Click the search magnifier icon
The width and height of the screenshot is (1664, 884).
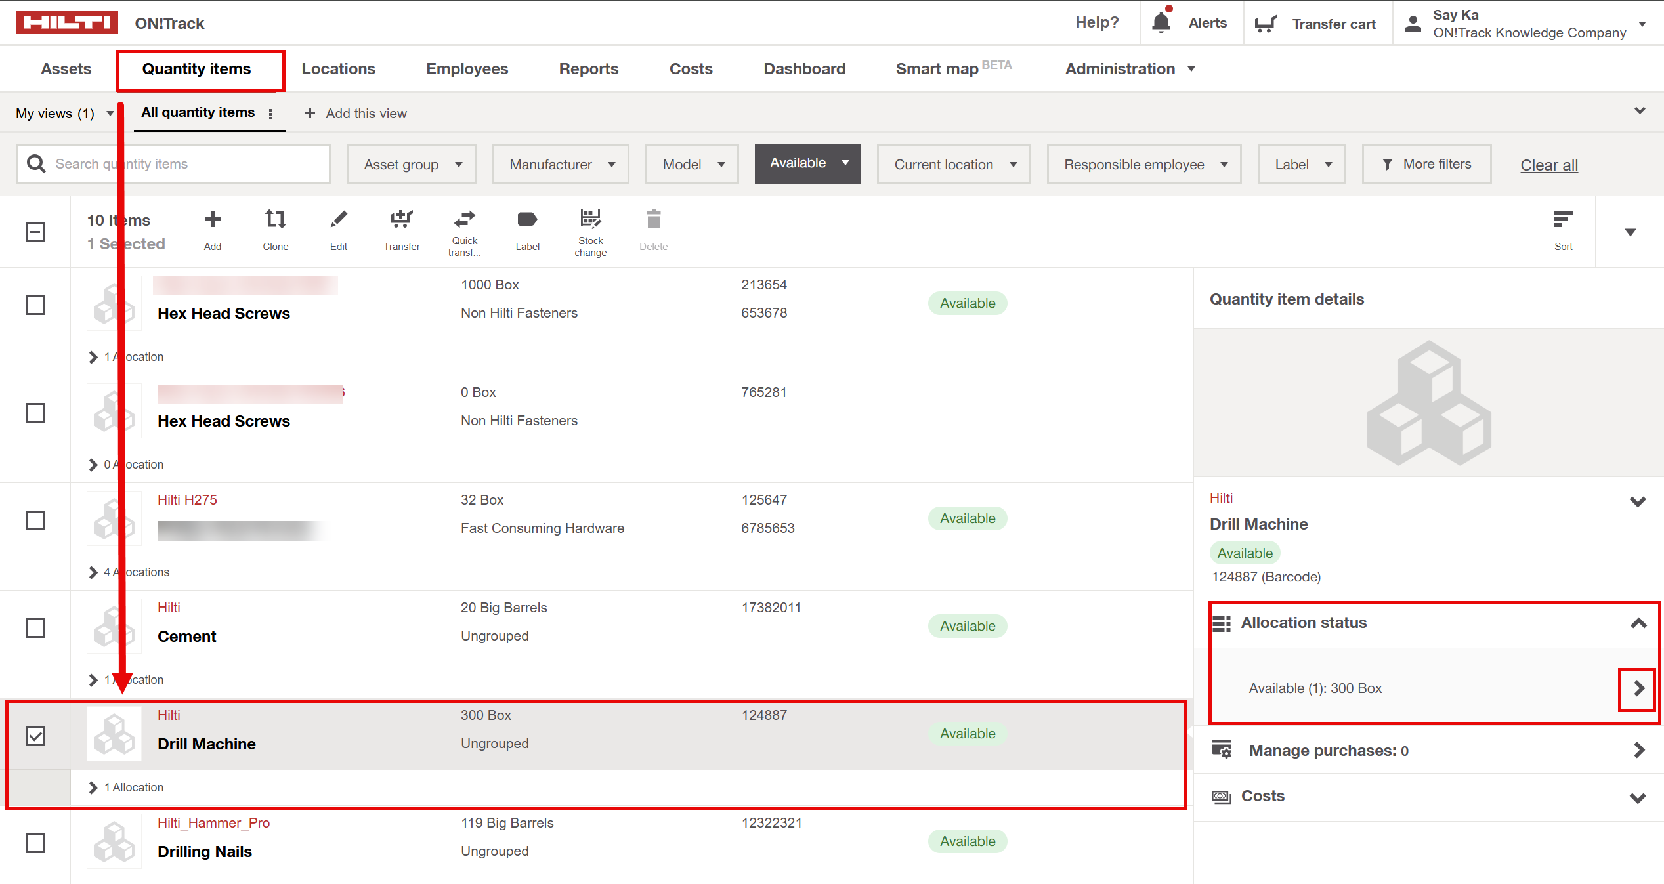[x=36, y=163]
